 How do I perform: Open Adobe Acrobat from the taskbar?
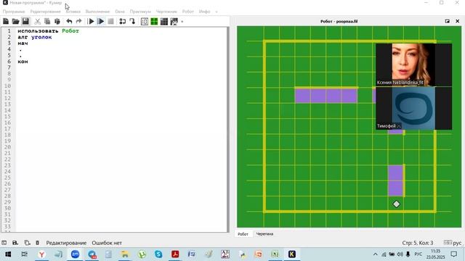[175, 254]
